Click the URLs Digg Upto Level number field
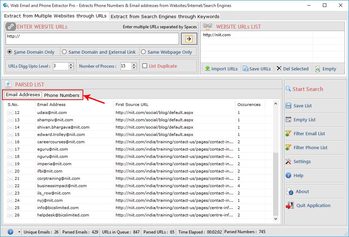349x237 pixels. [x=61, y=66]
